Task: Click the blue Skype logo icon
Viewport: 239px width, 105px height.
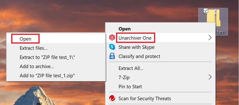Action: (x=112, y=47)
